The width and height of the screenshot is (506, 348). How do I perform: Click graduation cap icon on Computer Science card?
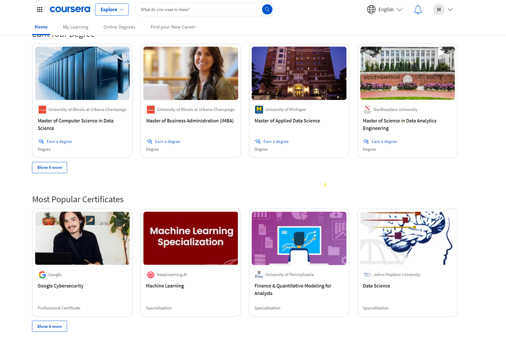click(x=41, y=141)
